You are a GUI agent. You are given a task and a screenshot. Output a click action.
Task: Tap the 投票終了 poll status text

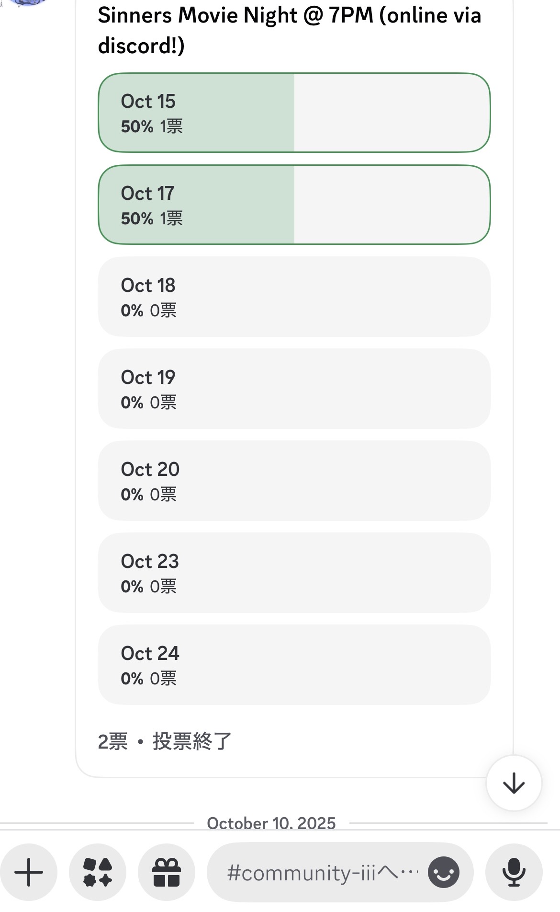(192, 741)
